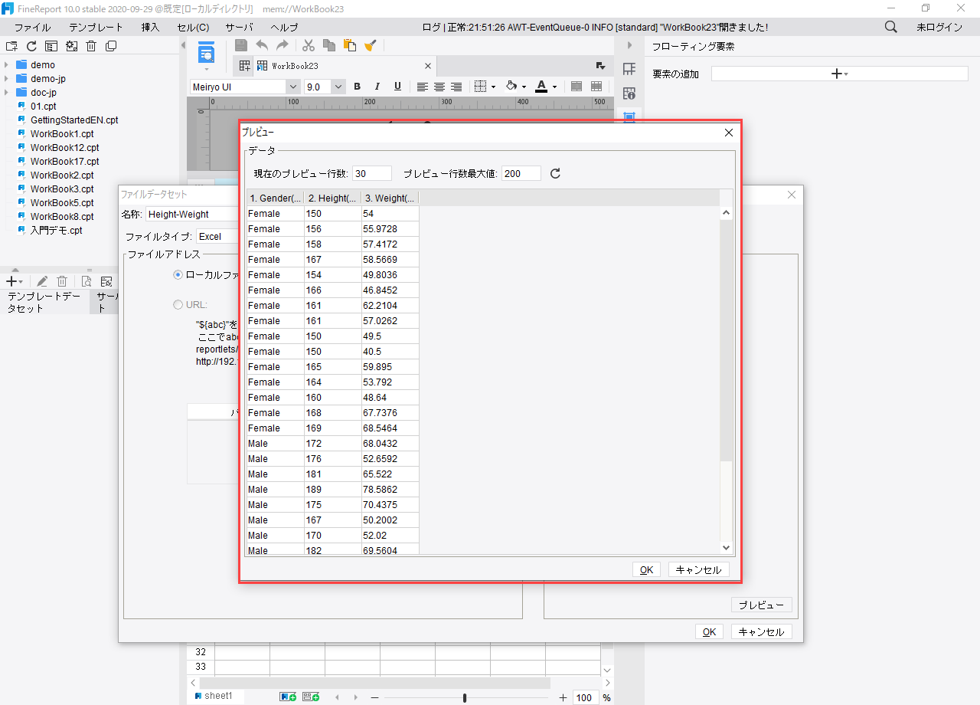Expand the demo folder

7,65
